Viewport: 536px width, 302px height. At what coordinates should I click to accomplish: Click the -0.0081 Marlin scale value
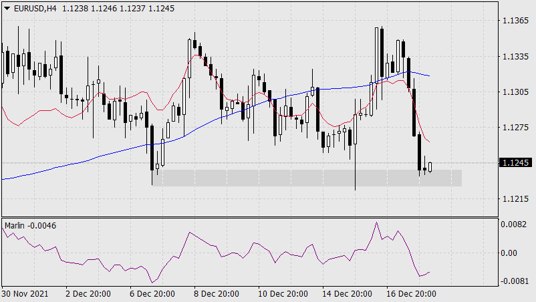pos(513,281)
